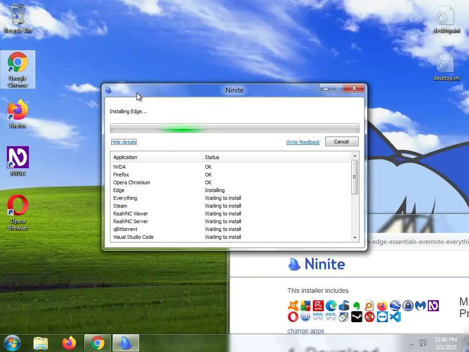
Task: Select the NVDA desktop shortcut
Action: pyautogui.click(x=18, y=161)
